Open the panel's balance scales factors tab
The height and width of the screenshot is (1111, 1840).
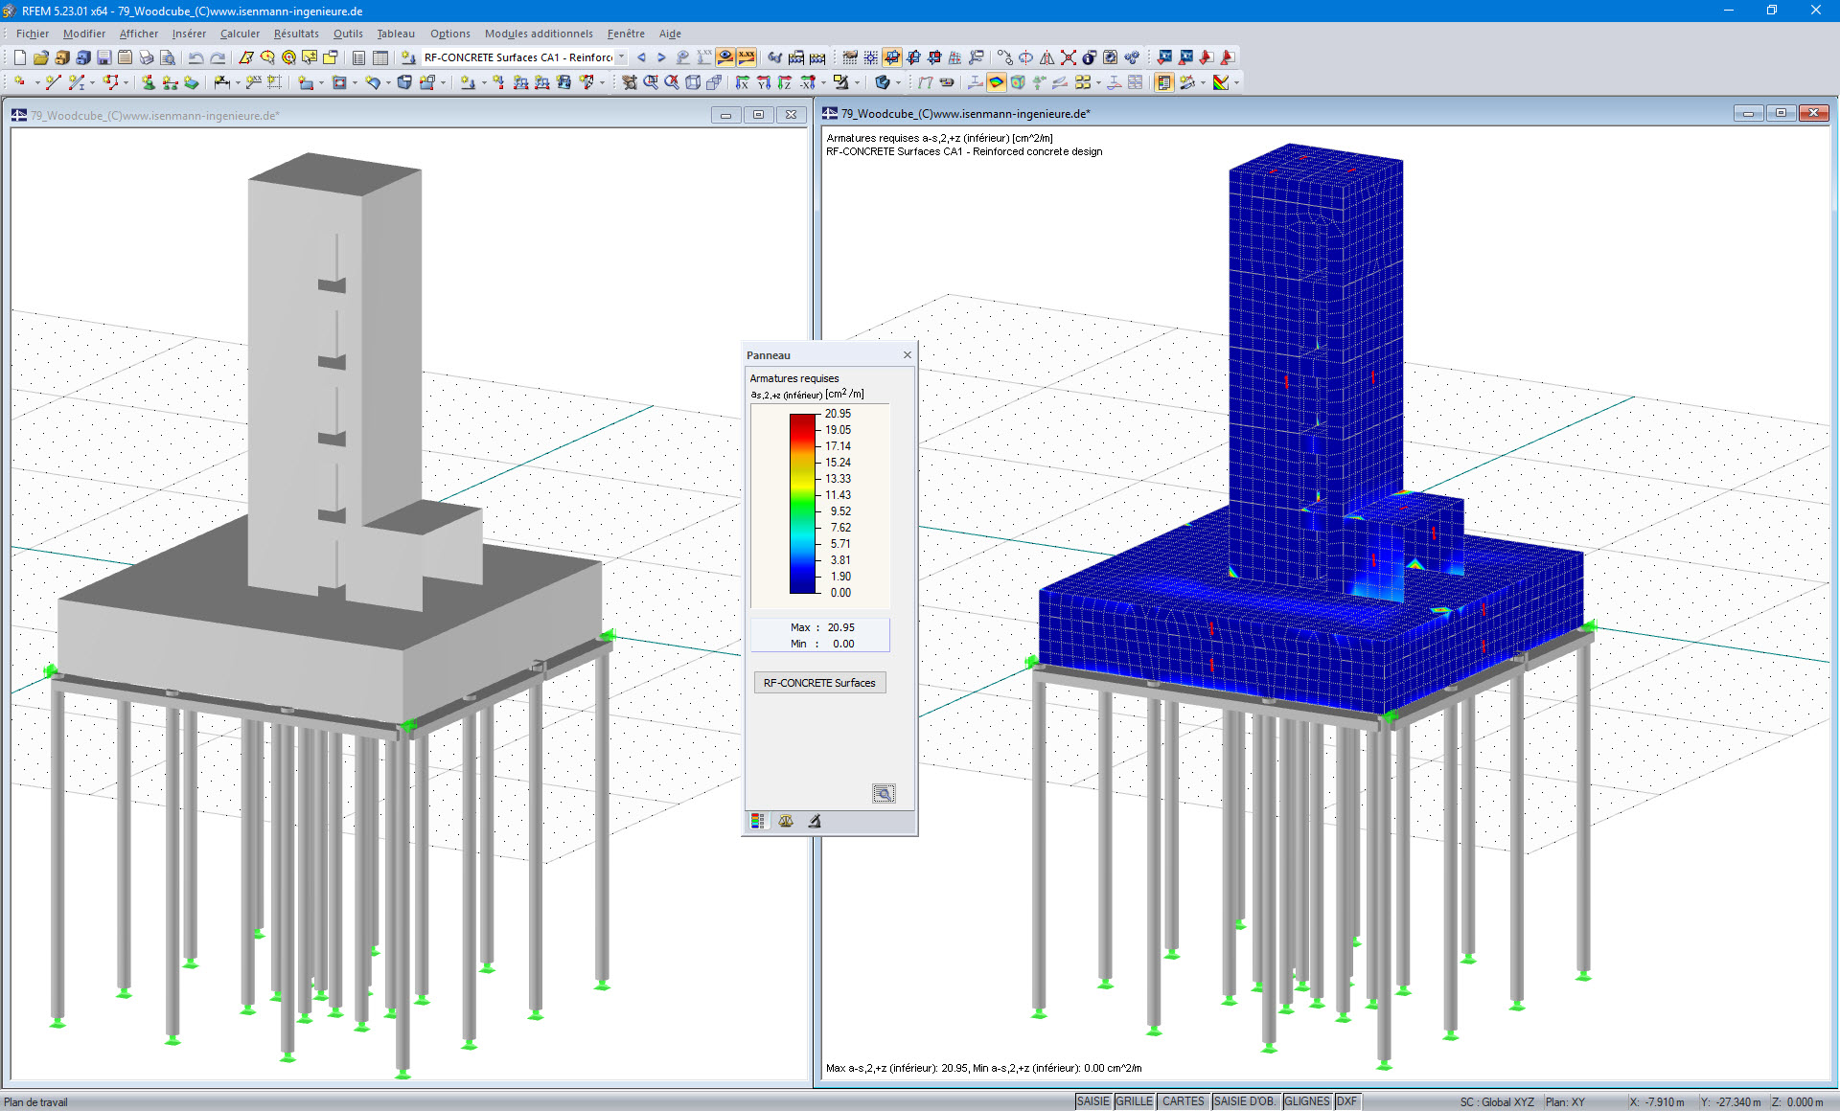click(786, 821)
